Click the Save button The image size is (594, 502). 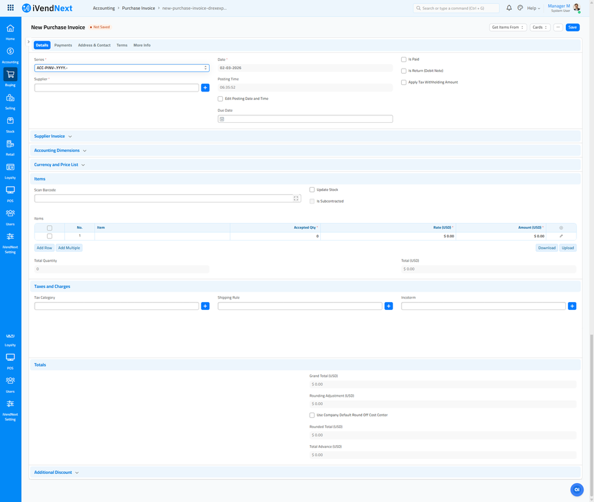click(x=572, y=27)
